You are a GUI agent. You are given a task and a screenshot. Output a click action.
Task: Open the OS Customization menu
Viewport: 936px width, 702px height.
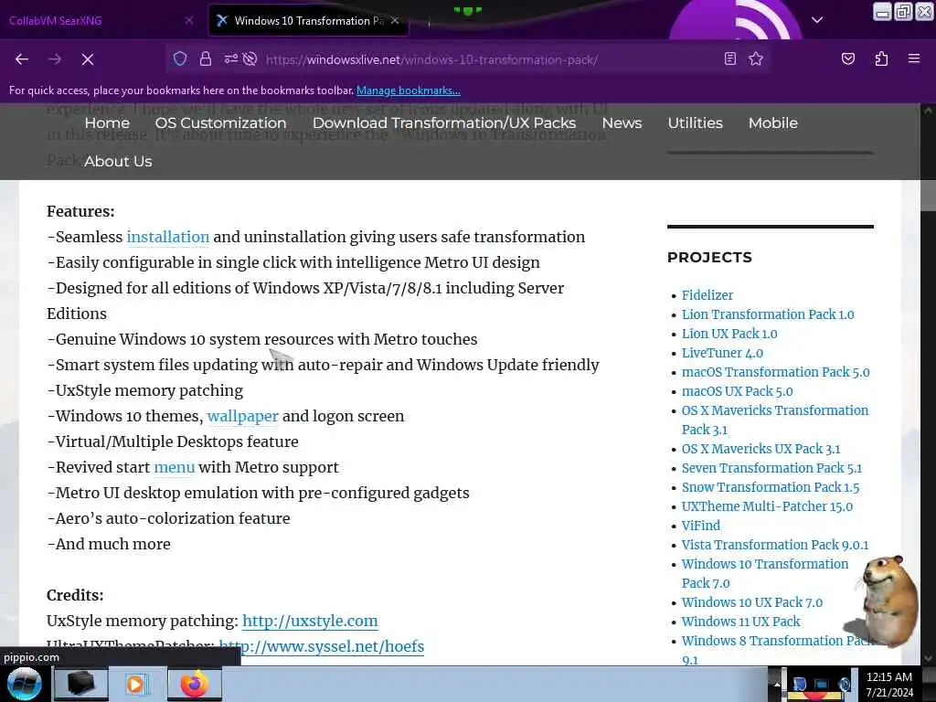pyautogui.click(x=220, y=123)
